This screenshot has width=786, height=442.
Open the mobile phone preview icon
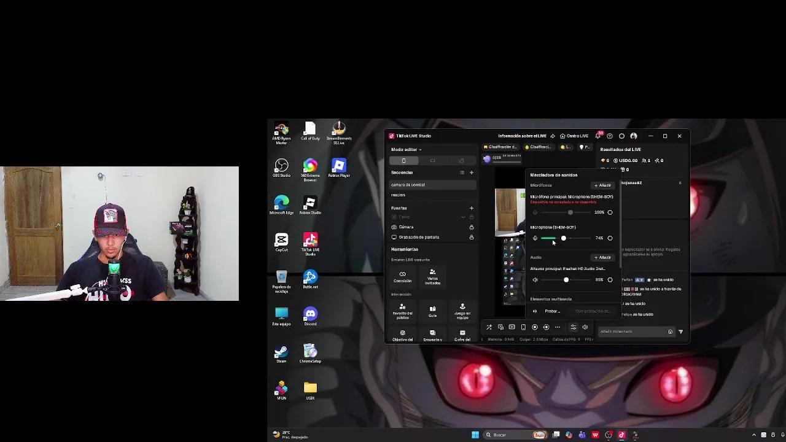523,327
